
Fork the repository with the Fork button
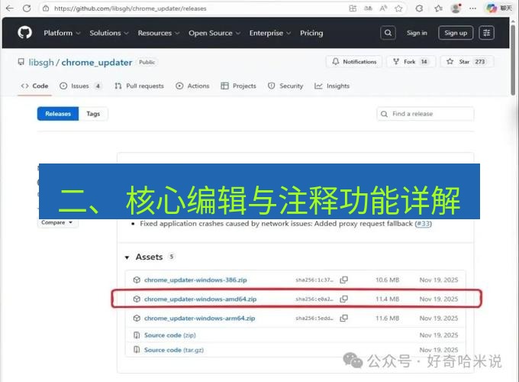pos(411,62)
